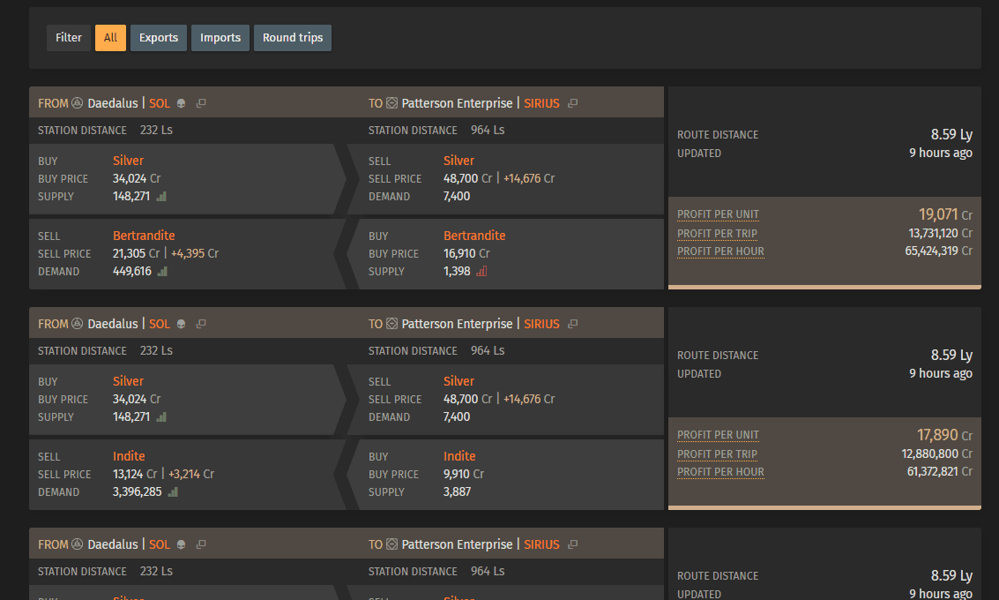Click the demand level bars beside 449,616
999x600 pixels.
(x=162, y=272)
